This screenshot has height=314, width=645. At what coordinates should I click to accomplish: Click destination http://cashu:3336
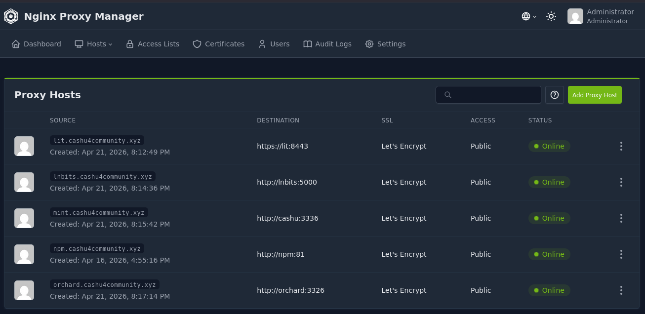pyautogui.click(x=287, y=218)
